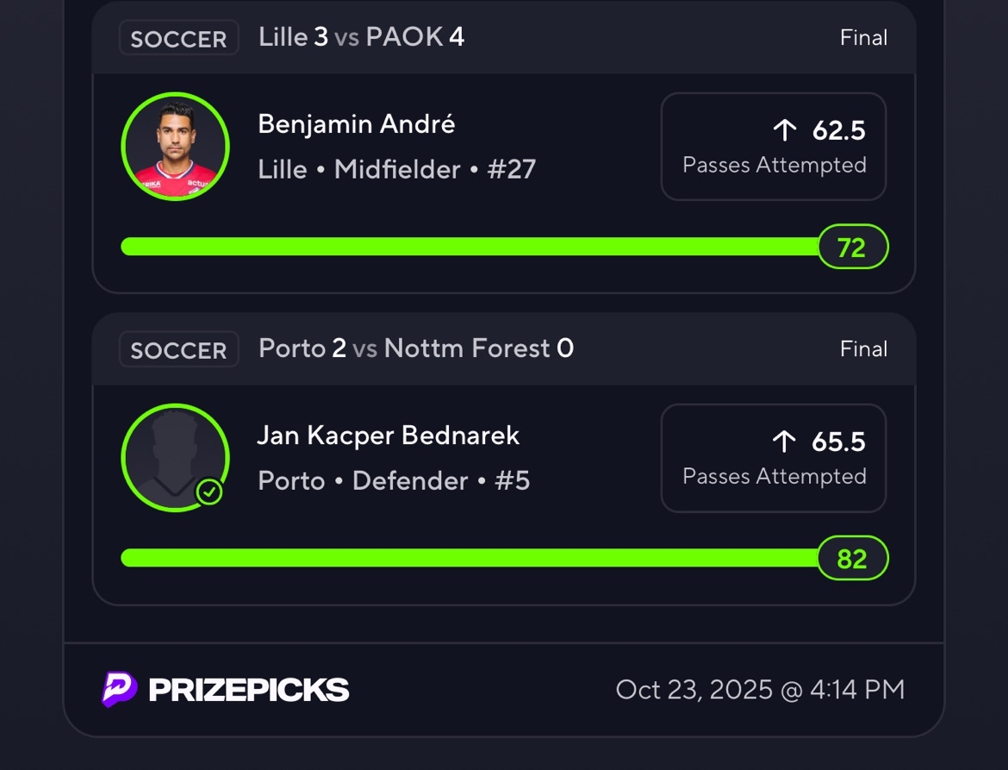This screenshot has height=770, width=1008.
Task: Click Benjamin André's green progress bar
Action: (470, 247)
